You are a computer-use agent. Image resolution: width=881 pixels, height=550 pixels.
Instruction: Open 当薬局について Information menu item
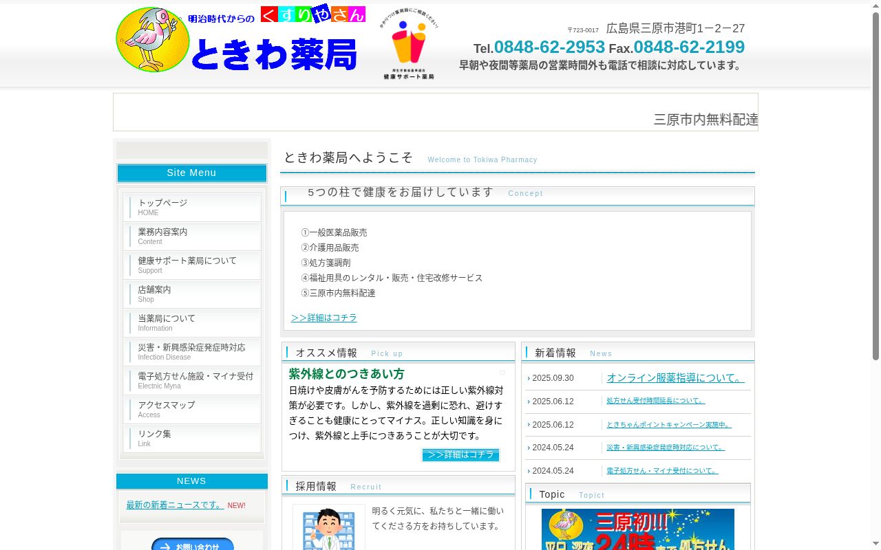192,322
